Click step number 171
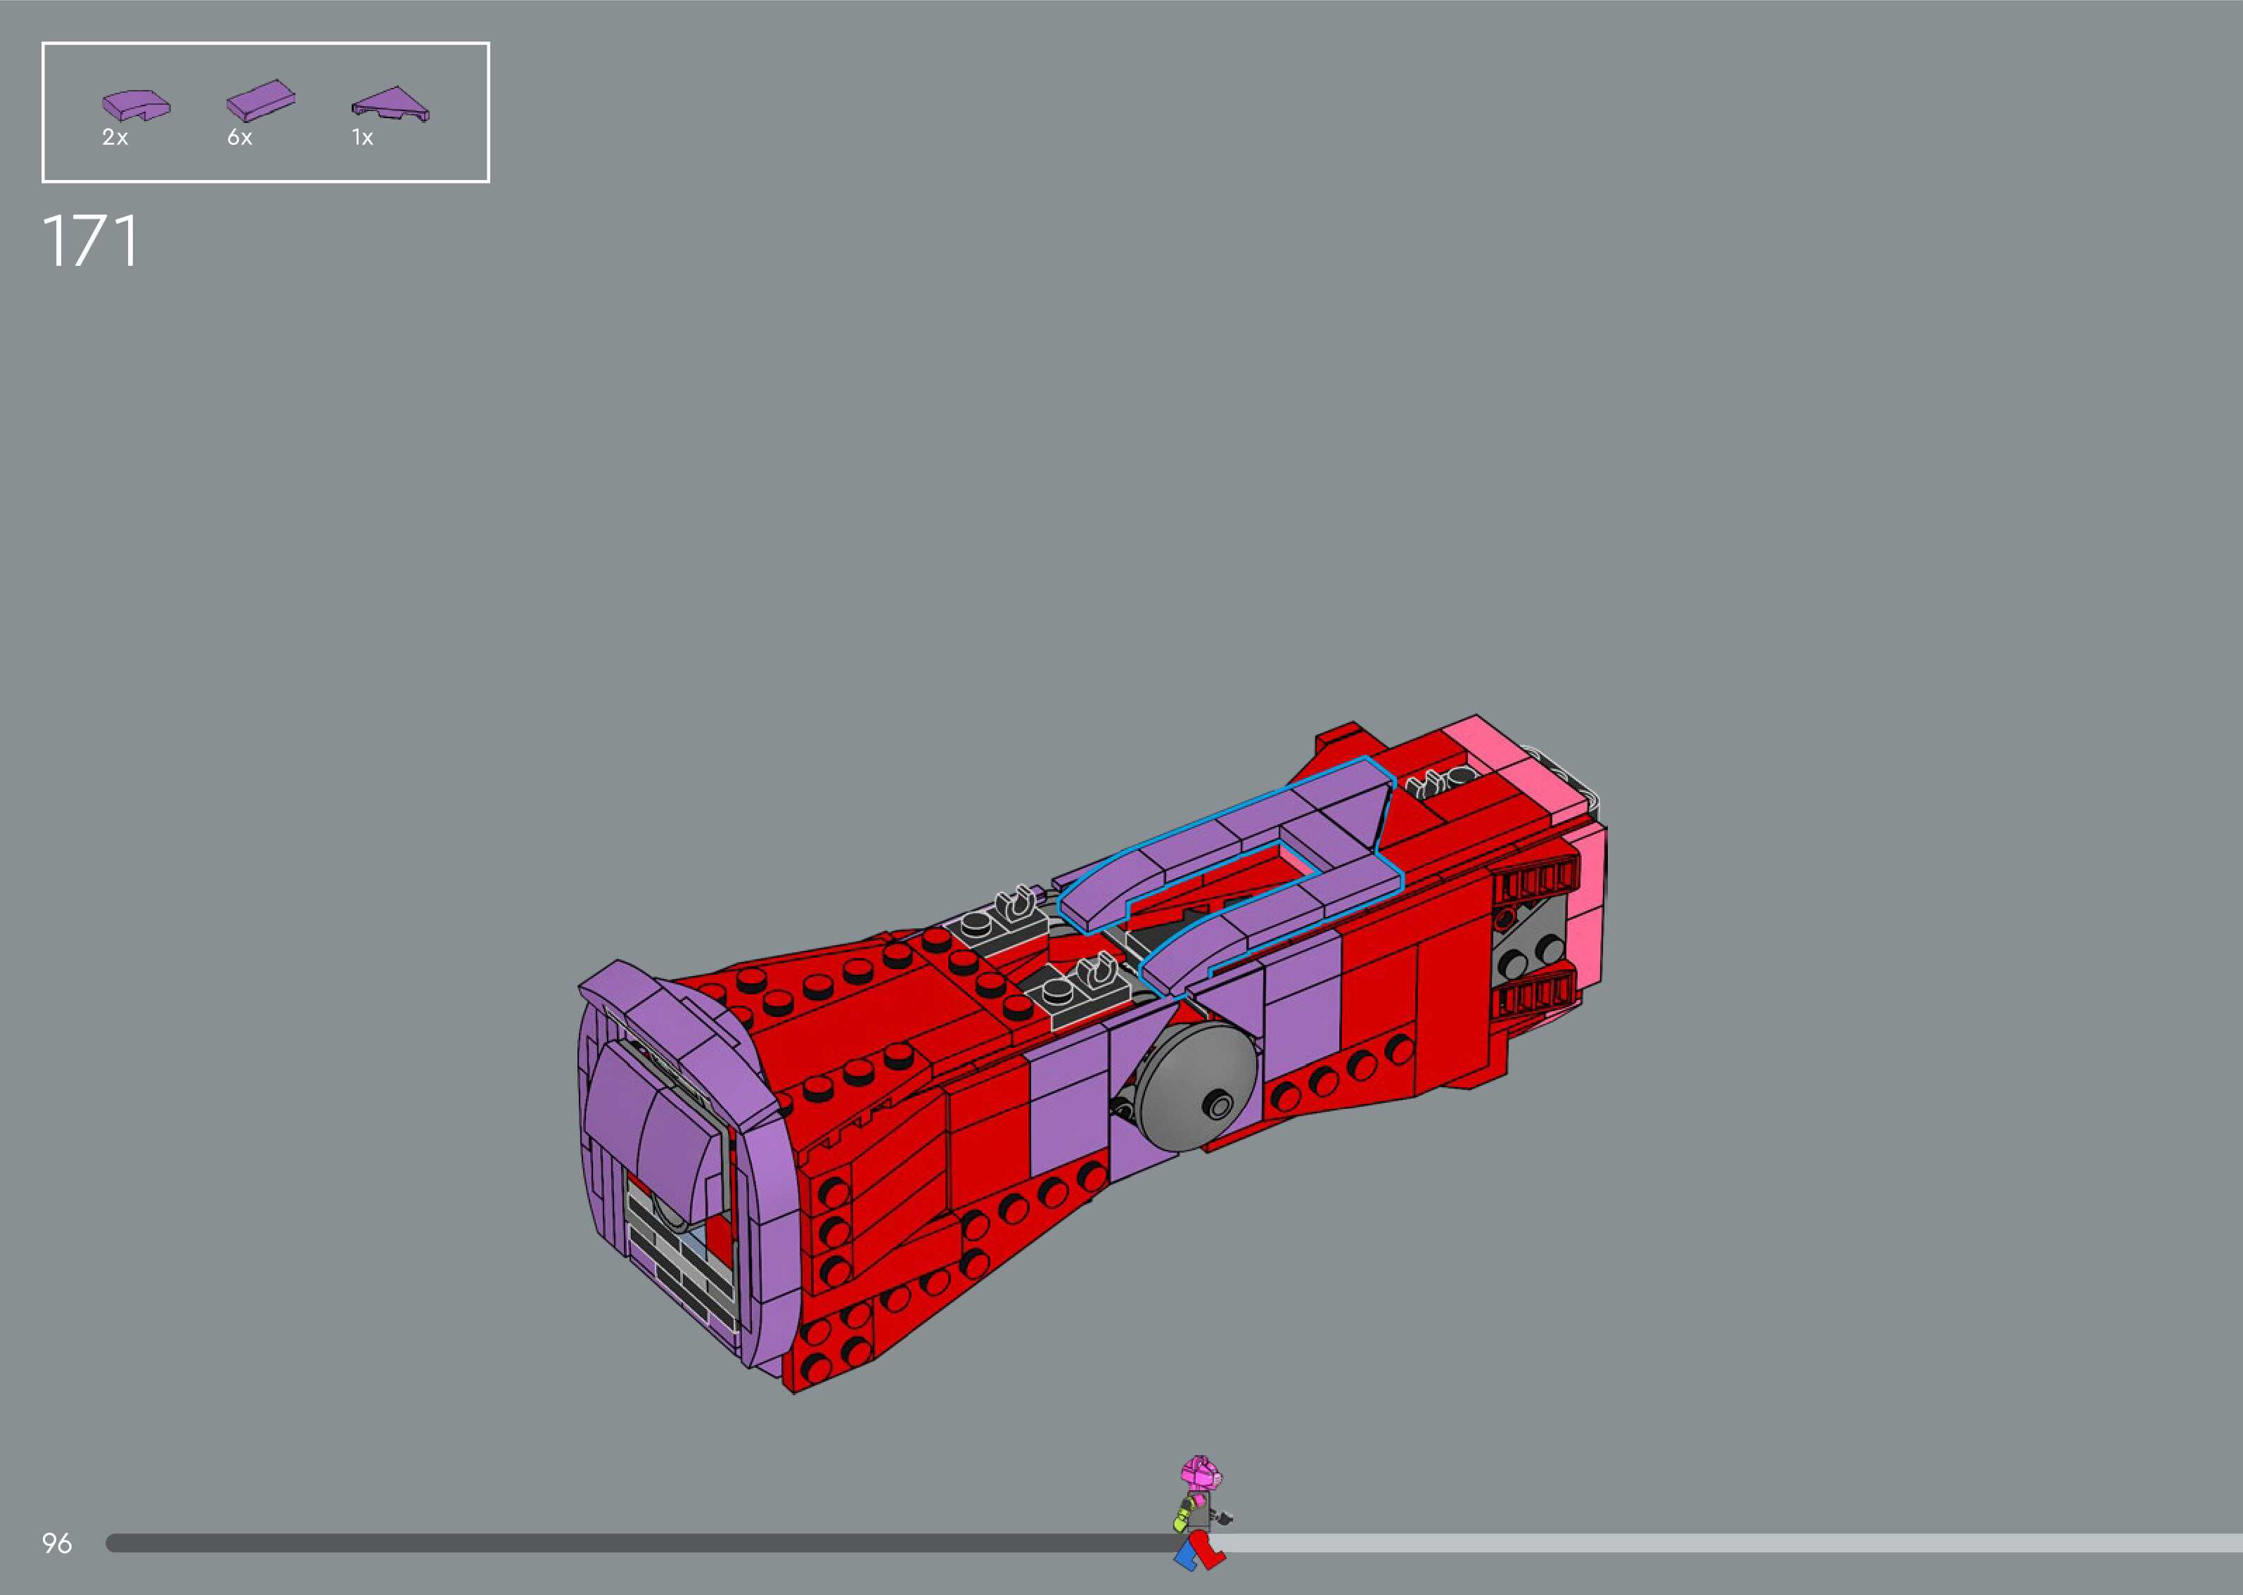The image size is (2243, 1595). click(90, 242)
